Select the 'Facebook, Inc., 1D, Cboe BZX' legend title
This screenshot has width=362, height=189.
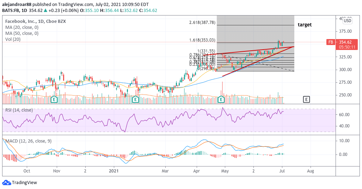pos(36,21)
